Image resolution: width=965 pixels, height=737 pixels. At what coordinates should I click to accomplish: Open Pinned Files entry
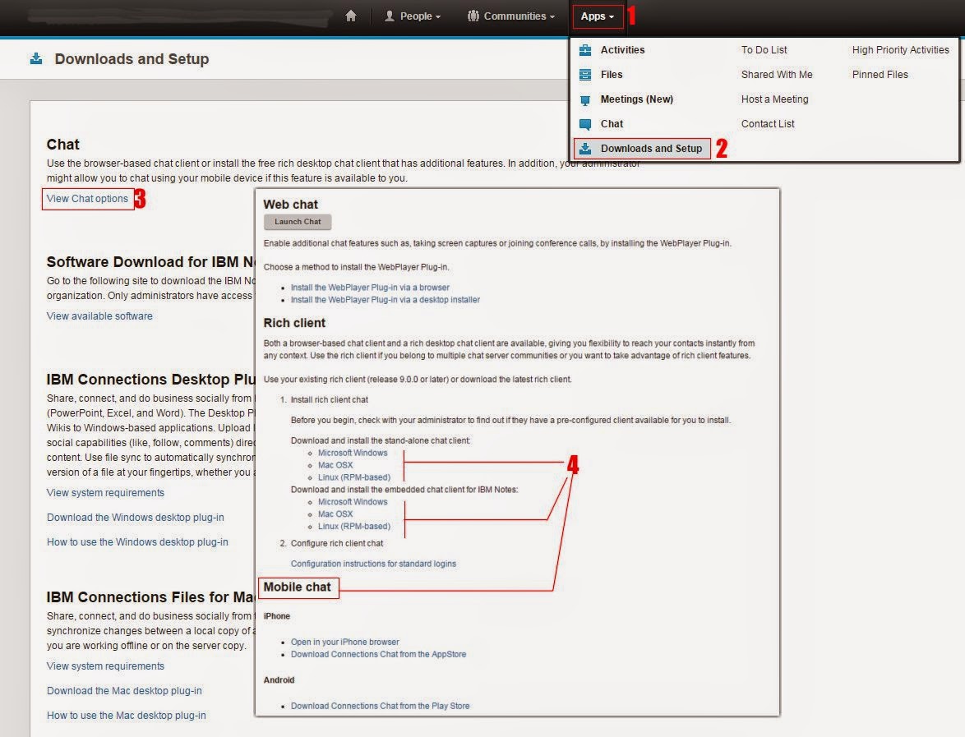(x=880, y=75)
